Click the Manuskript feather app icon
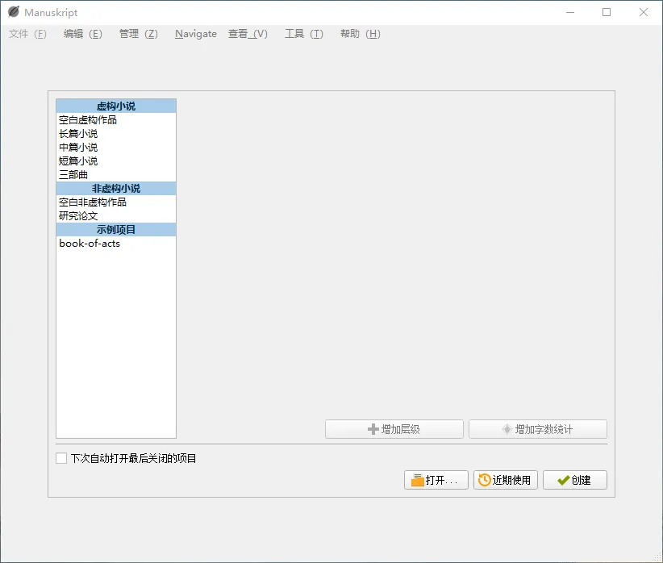The image size is (663, 563). [14, 12]
